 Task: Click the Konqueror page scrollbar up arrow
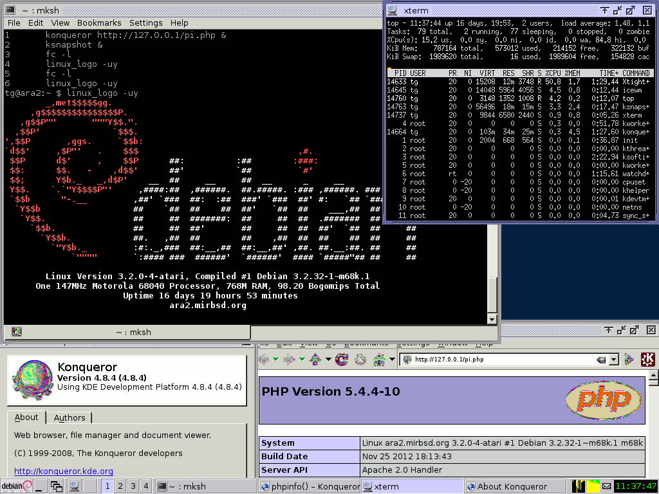pos(654,375)
